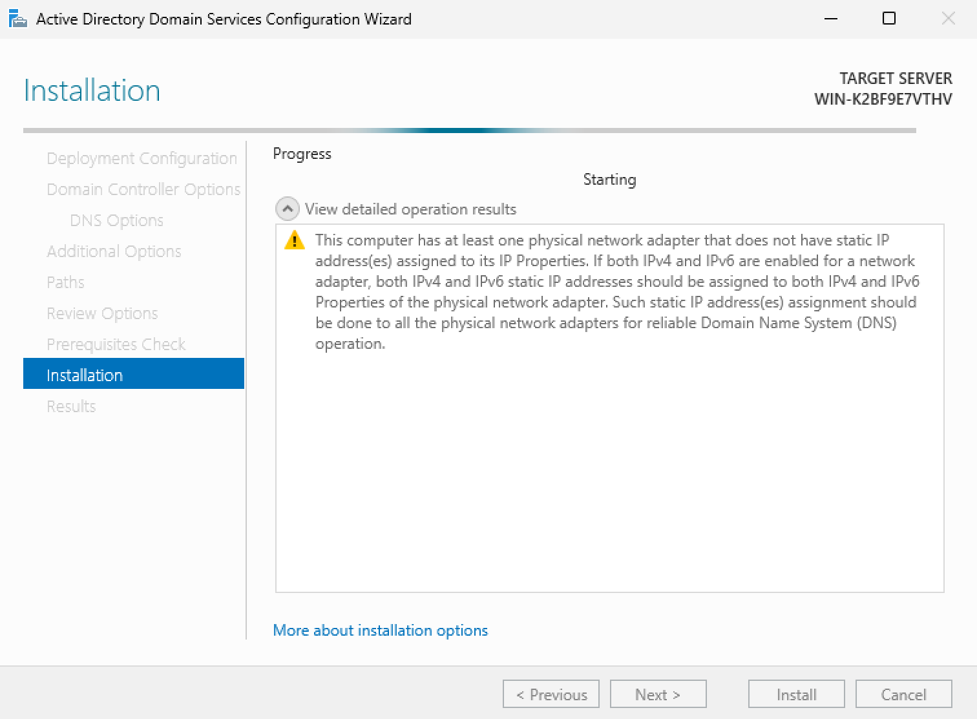This screenshot has height=719, width=977.
Task: Open the DNS Options step
Action: (x=116, y=220)
